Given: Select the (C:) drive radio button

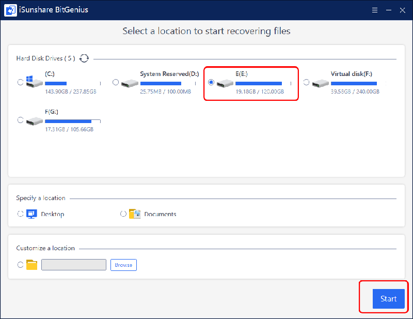Looking at the screenshot, I should pos(20,82).
